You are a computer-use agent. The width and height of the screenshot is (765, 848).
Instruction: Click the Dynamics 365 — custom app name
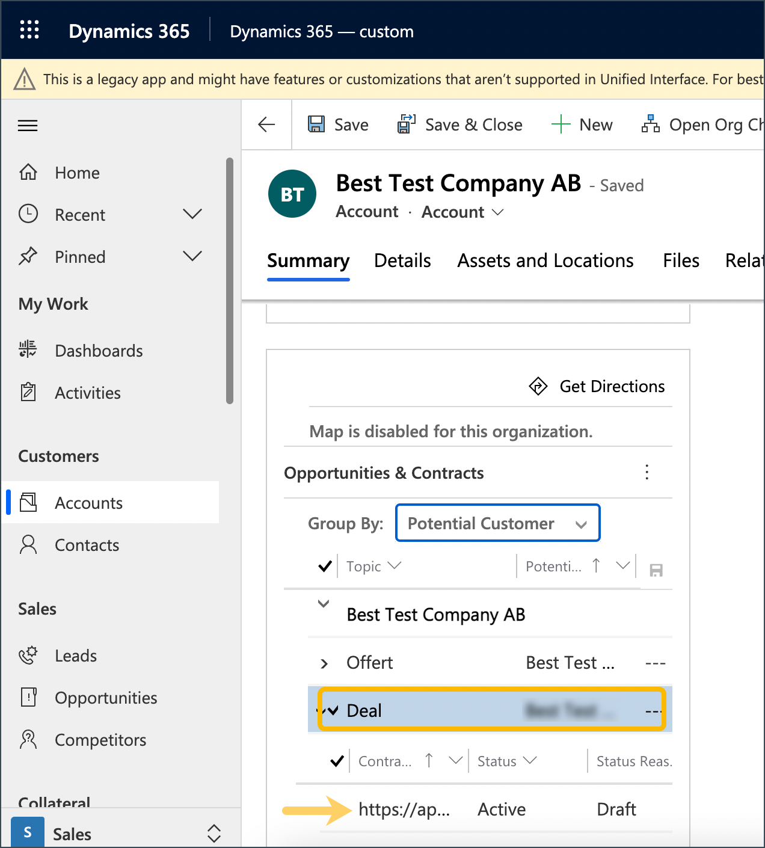click(322, 31)
